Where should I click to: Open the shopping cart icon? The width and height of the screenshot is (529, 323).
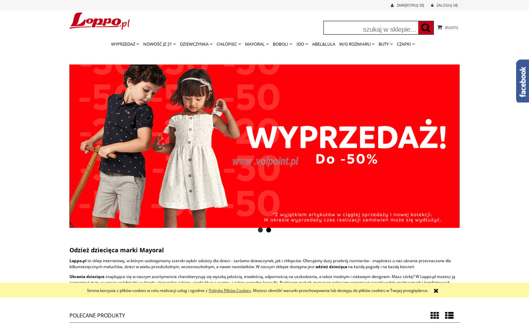[439, 27]
